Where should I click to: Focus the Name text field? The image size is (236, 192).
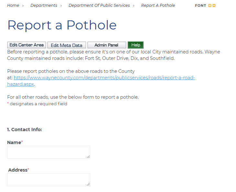pyautogui.click(x=48, y=152)
